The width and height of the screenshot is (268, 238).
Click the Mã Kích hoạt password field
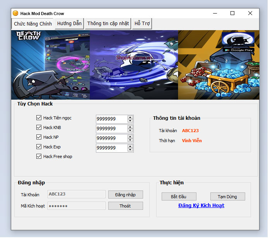(77, 206)
